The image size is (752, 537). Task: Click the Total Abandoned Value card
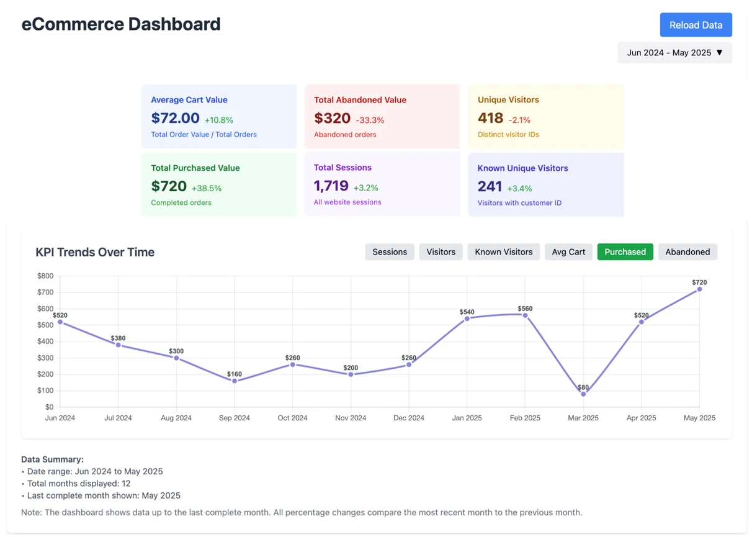[382, 117]
